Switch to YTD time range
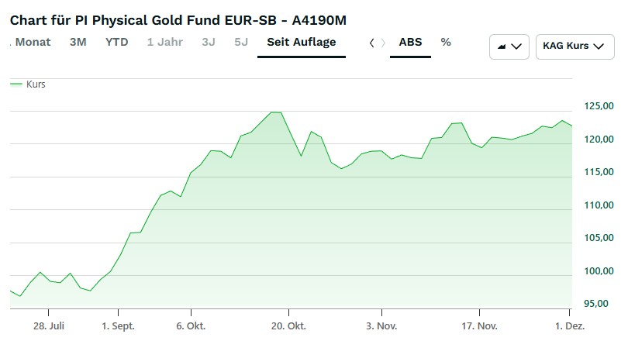 [117, 42]
